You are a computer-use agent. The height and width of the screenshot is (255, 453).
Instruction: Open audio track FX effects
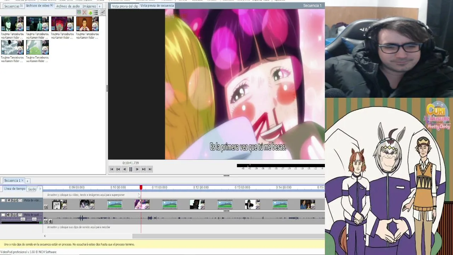pyautogui.click(x=46, y=221)
